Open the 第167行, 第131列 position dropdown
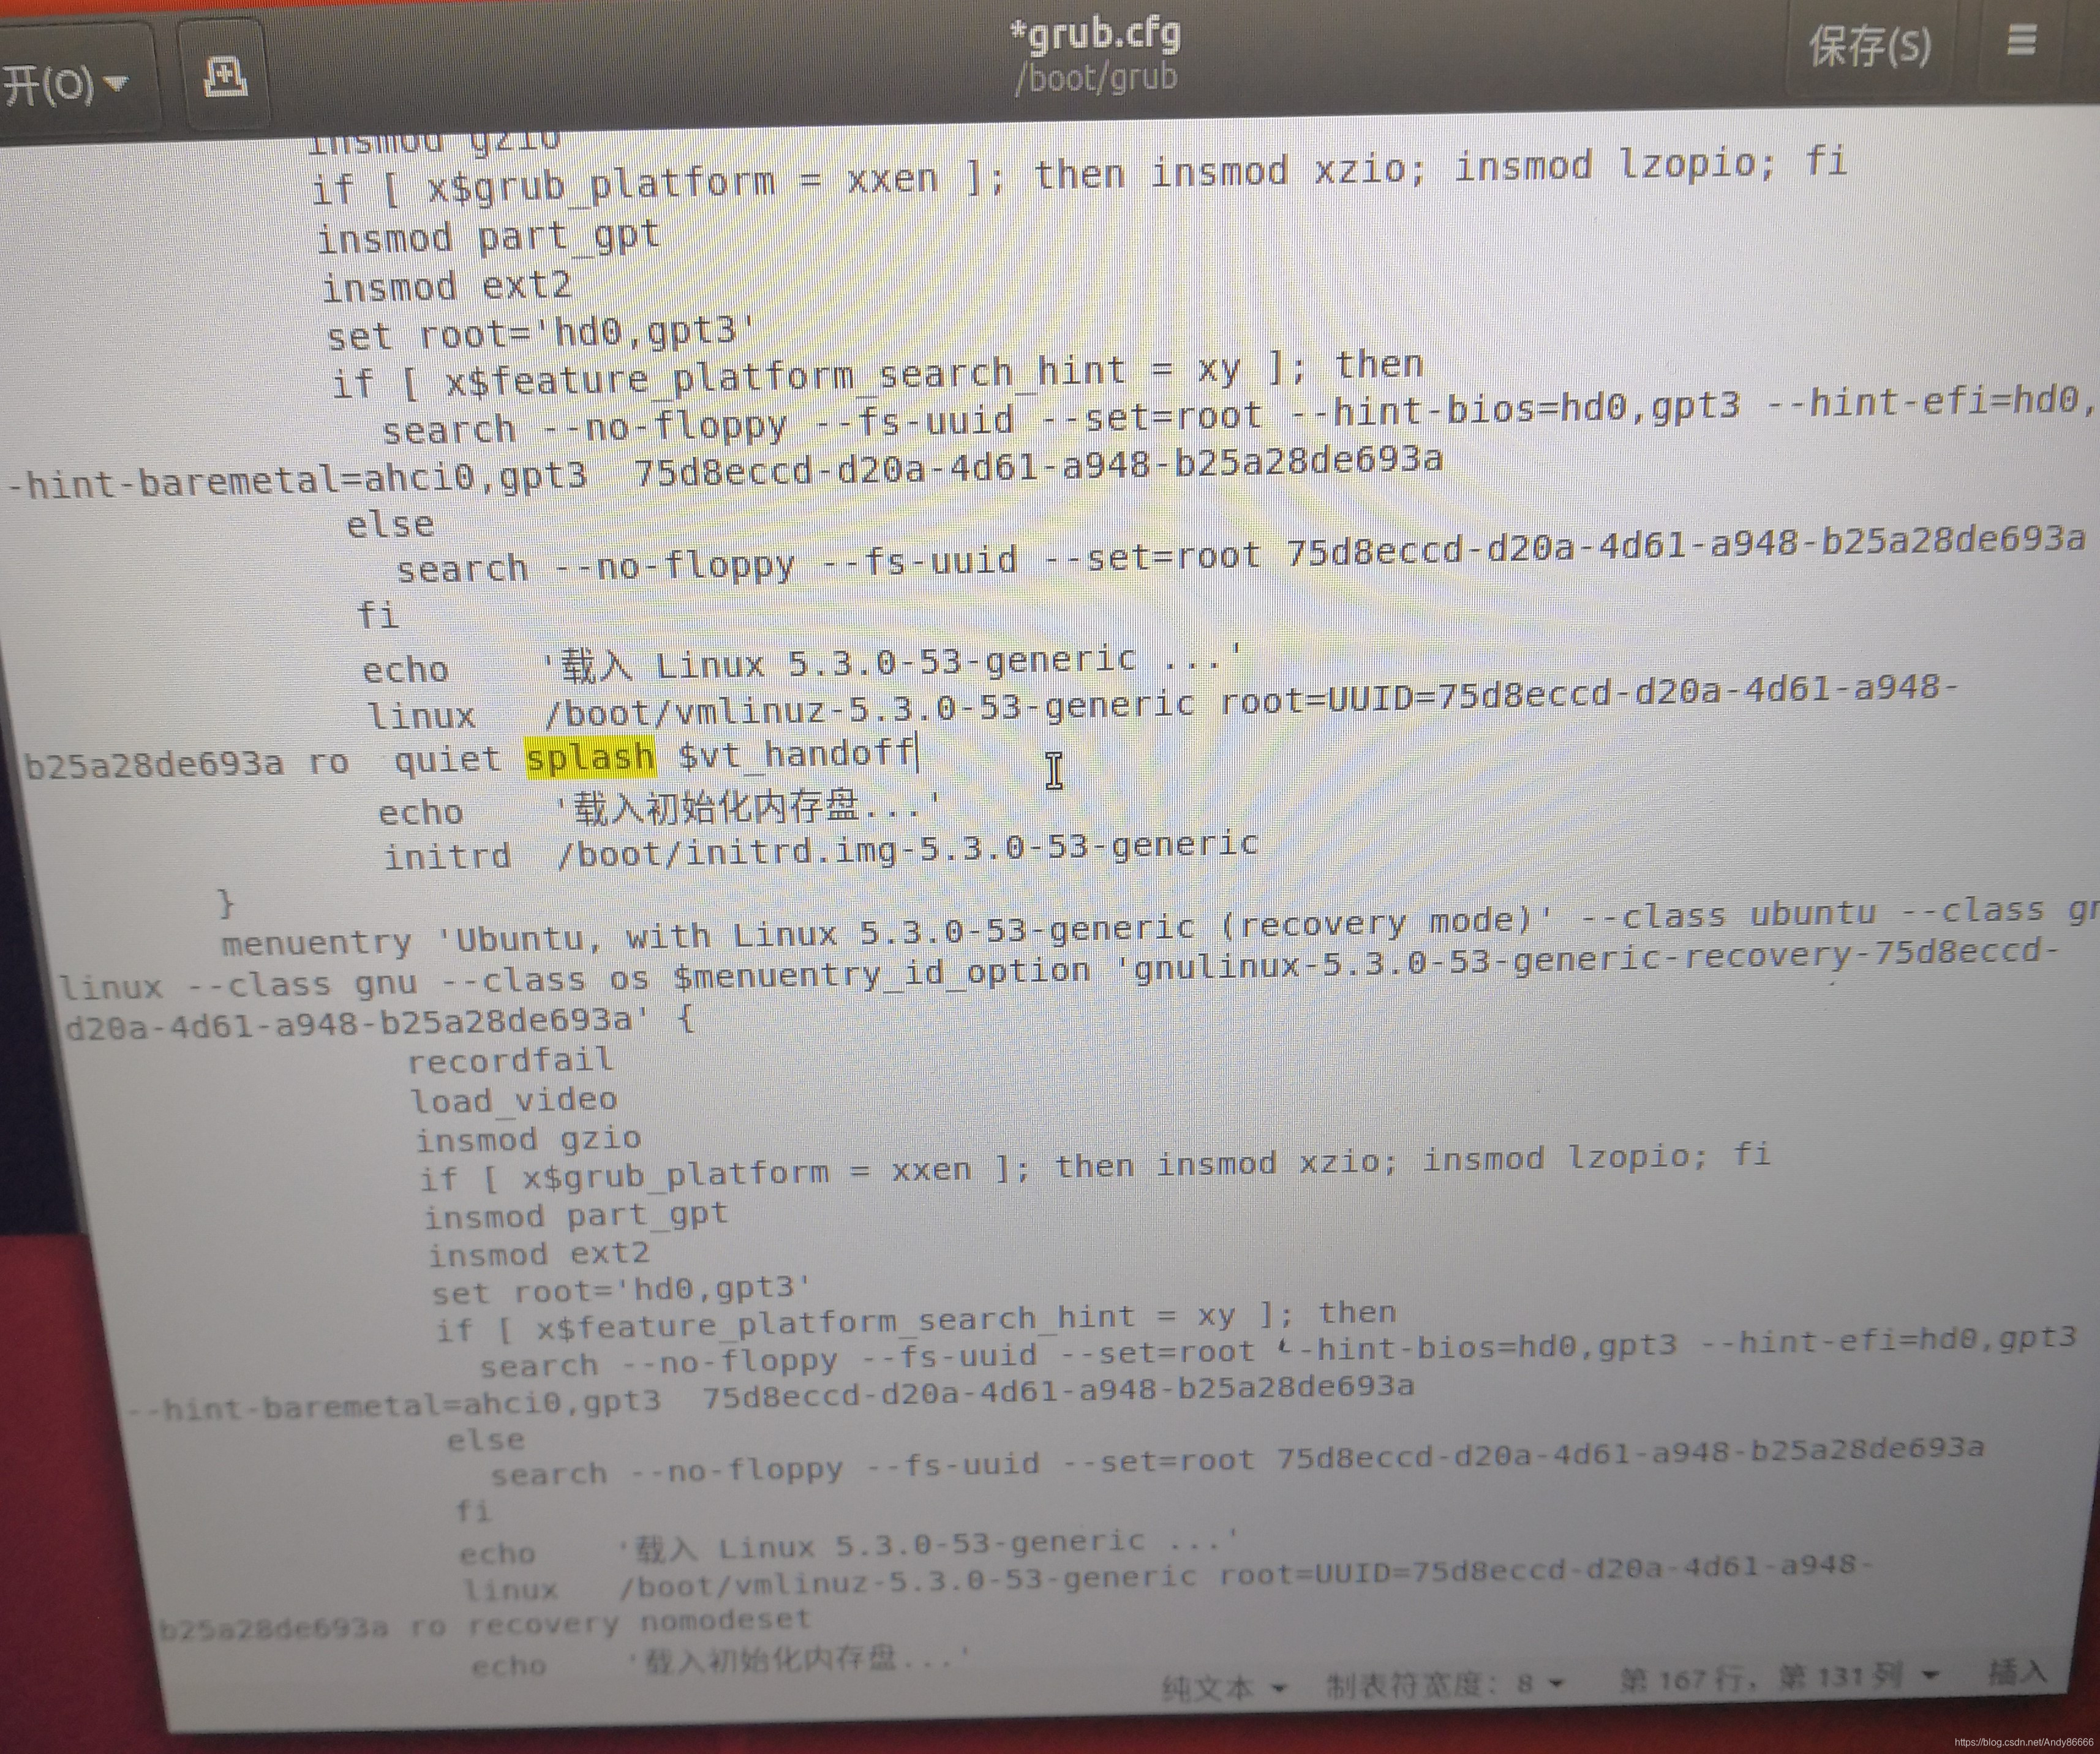This screenshot has width=2100, height=1754. tap(1780, 1677)
